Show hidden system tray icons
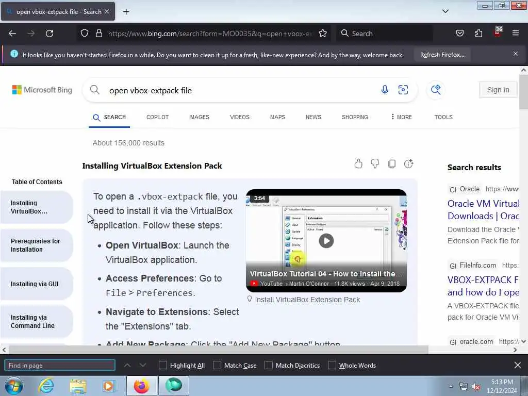Viewport: 528px width, 396px height. point(451,386)
